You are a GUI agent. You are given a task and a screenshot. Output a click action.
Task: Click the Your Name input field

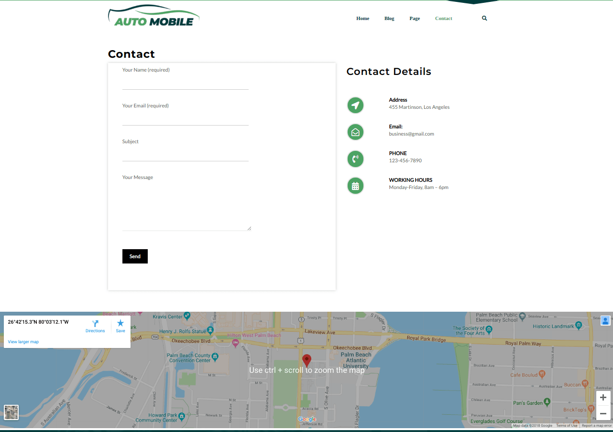(x=185, y=82)
